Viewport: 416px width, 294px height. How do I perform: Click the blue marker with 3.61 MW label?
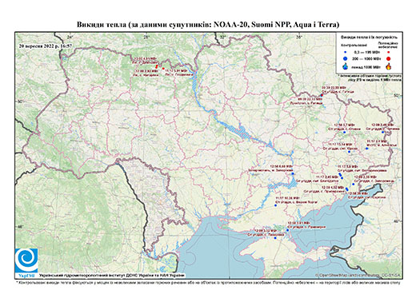pos(287,230)
